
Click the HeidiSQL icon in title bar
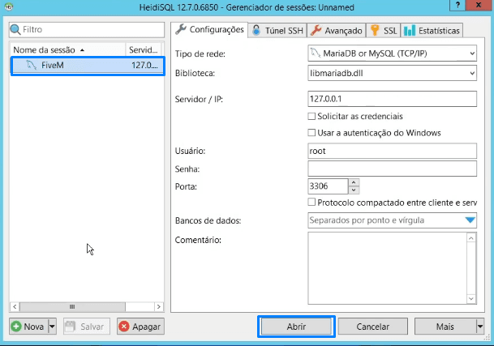tap(9, 6)
